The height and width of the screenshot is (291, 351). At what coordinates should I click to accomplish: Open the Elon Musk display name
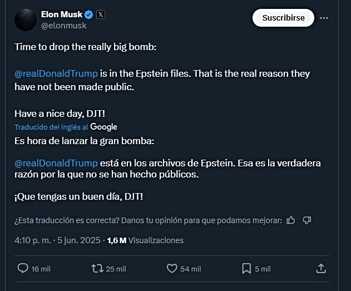coord(61,14)
